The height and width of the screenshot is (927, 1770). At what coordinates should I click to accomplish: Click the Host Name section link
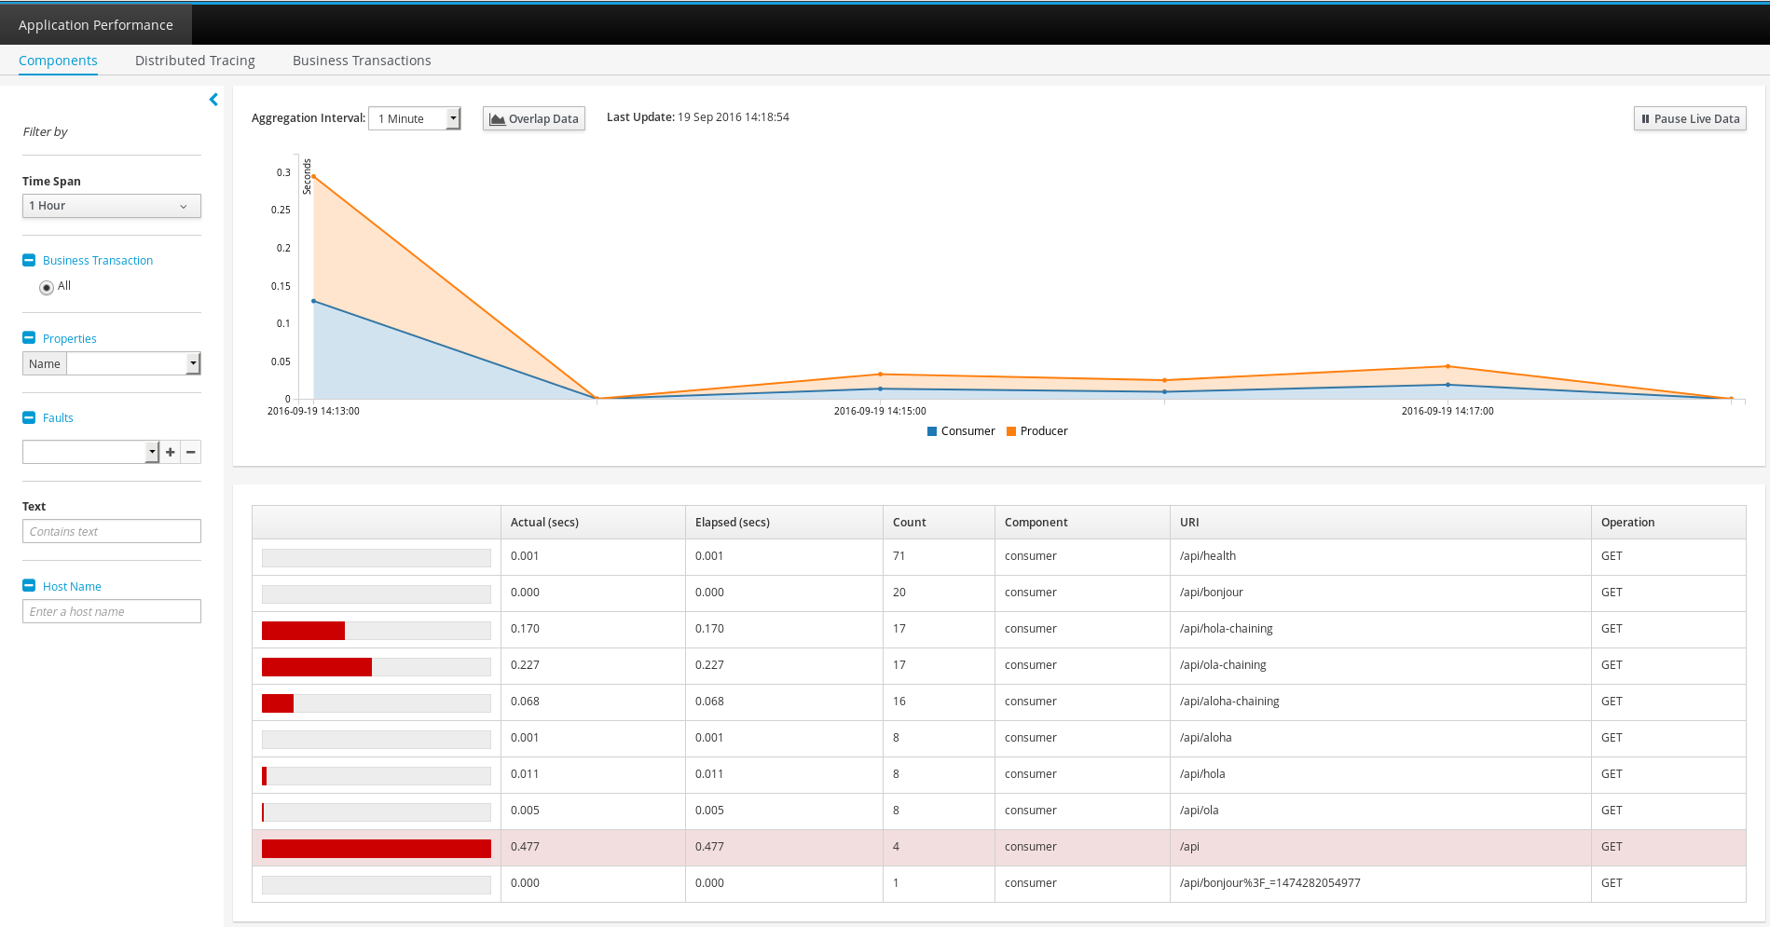point(72,587)
